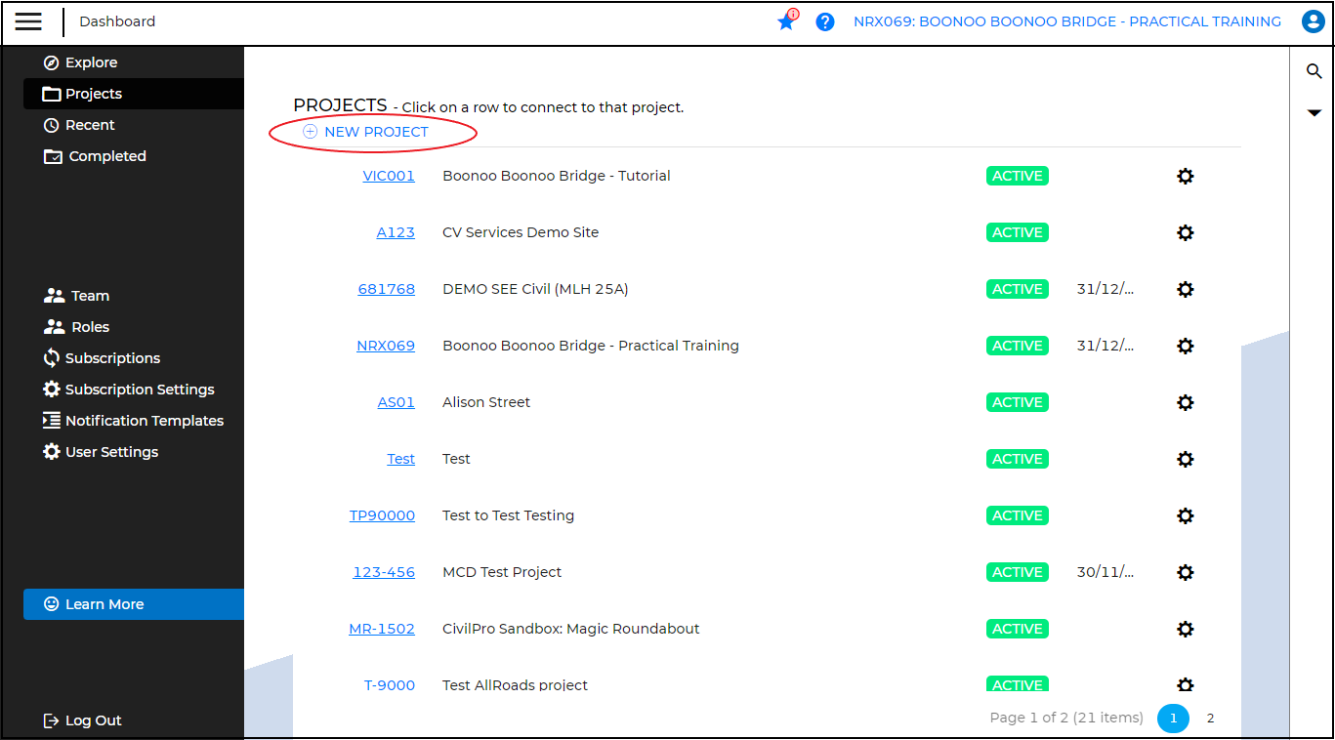
Task: Open settings gear for Alison Street project
Action: (1185, 403)
